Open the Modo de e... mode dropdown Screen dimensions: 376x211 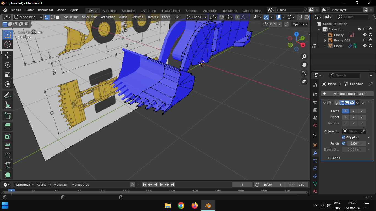[x=28, y=17]
